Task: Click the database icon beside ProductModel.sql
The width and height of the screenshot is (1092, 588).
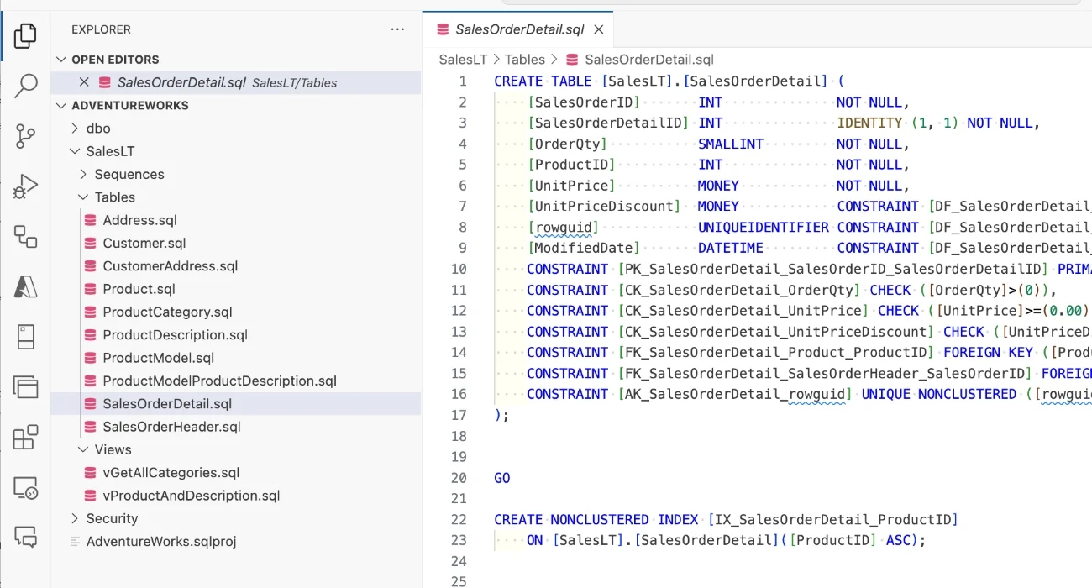Action: [91, 358]
